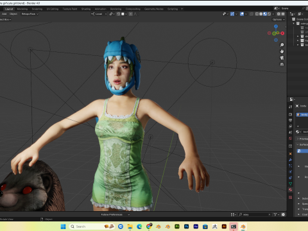Add a new workspace with plus button
Screen dimensions: 308x231
182,9
